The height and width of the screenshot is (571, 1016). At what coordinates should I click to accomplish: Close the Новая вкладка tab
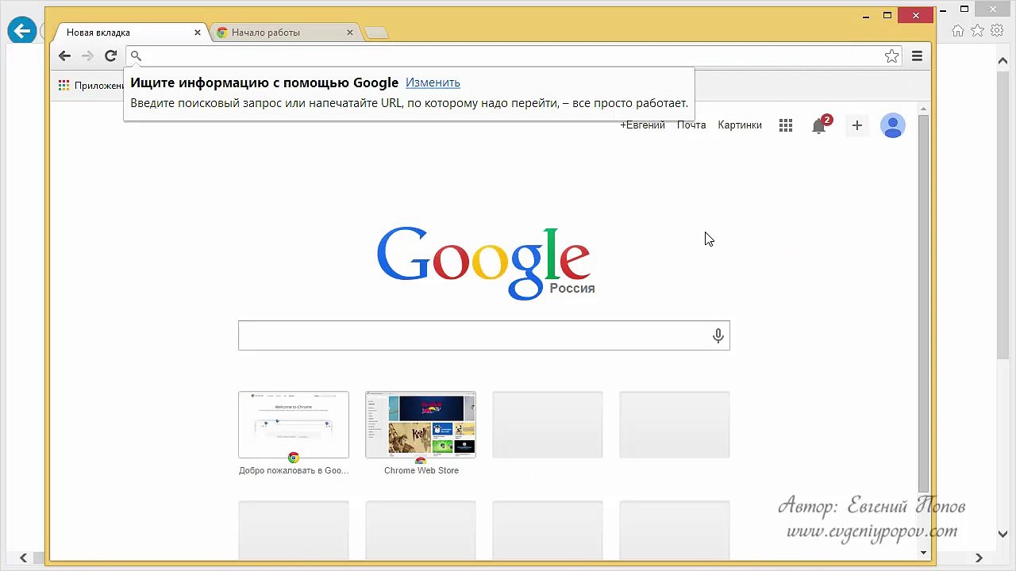click(198, 33)
